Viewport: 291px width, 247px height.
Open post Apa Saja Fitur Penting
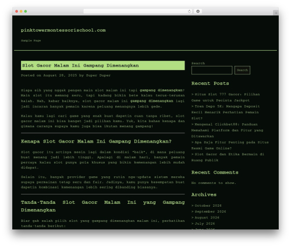(230, 145)
